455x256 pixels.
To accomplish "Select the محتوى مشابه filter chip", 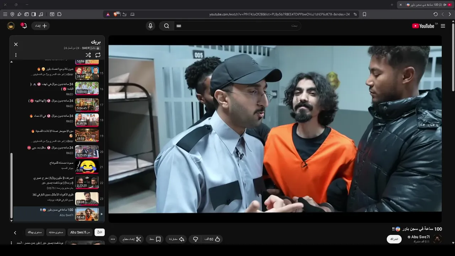I will (56, 232).
